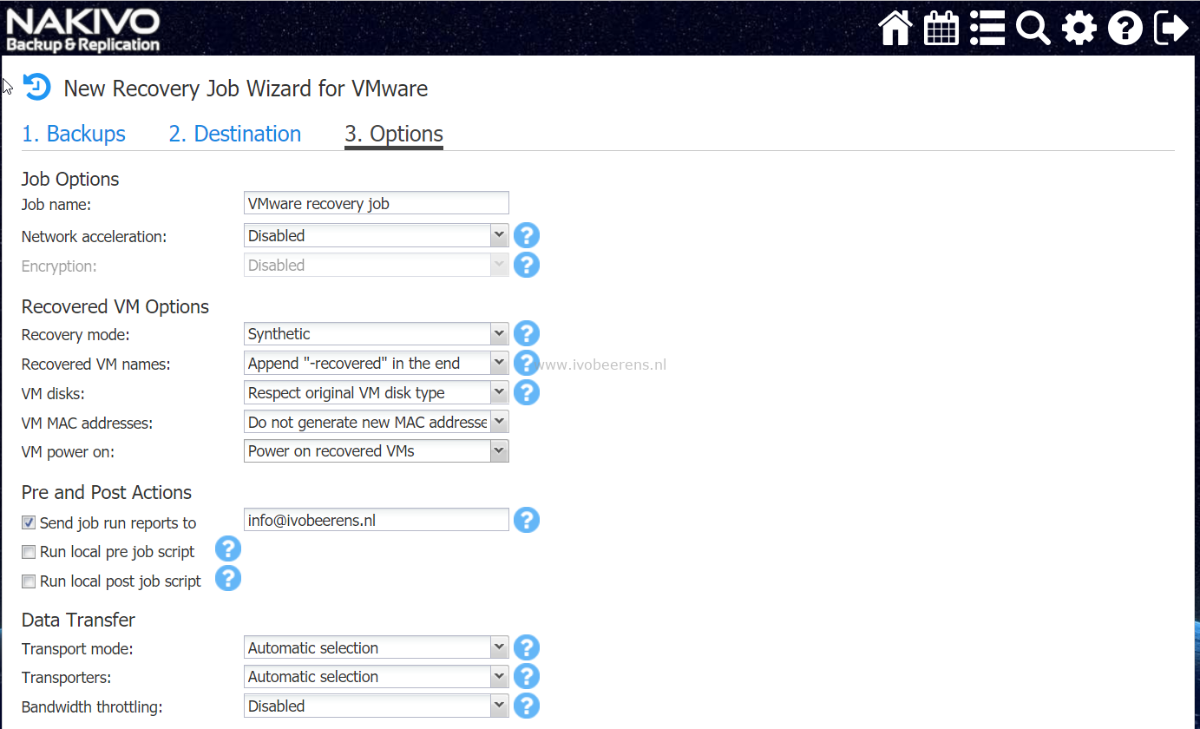The height and width of the screenshot is (729, 1200).
Task: Enable Run local pre job script
Action: coord(29,552)
